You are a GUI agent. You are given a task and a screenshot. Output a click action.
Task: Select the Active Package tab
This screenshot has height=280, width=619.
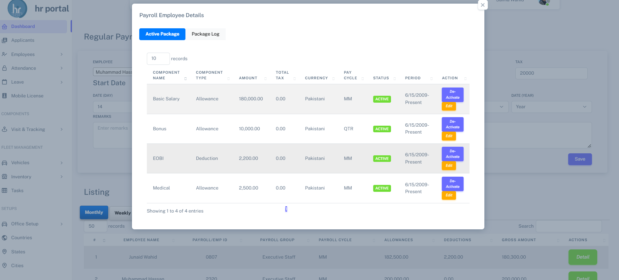click(x=162, y=34)
